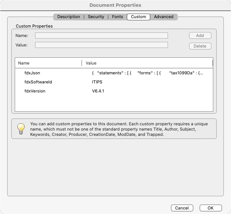Choose the fdxVersion property name
231x214 pixels.
(35, 91)
